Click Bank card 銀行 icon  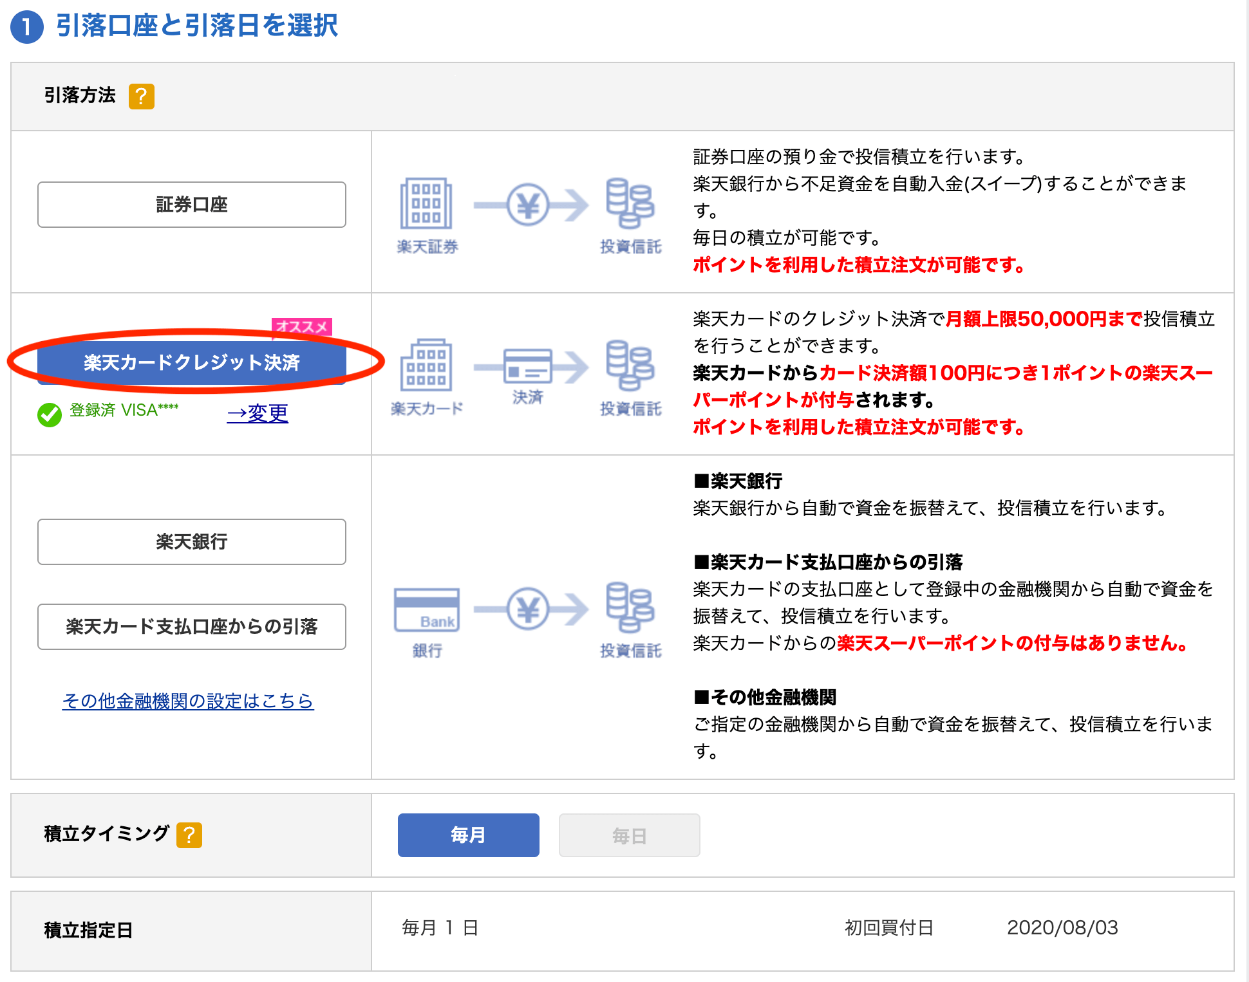point(427,609)
